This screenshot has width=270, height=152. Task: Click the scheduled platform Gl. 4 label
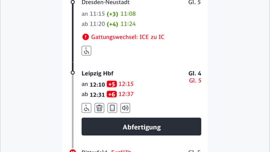195,74
